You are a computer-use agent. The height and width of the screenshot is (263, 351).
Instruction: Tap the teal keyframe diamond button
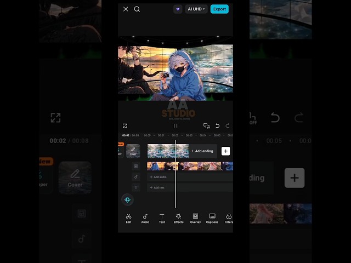pos(128,199)
